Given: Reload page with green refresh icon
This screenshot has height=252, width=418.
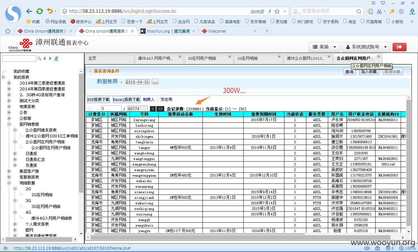Looking at the screenshot, I should tap(40, 11).
